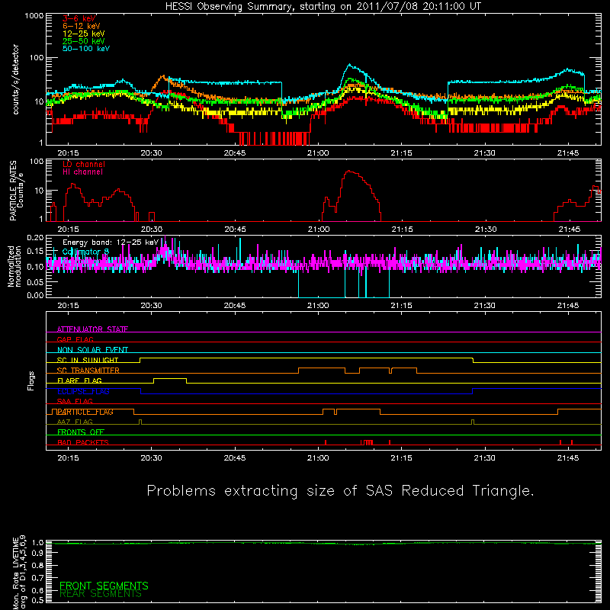
Task: Click the 21:30 time label under particle rates plot
Action: point(485,230)
